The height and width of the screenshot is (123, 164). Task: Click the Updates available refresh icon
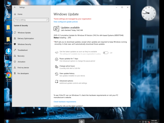(x=56, y=29)
